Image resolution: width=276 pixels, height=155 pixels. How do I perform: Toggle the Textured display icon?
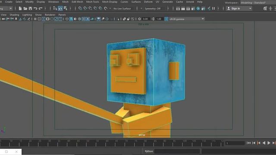(84, 19)
